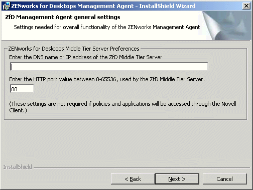253x190 pixels.
Task: Click the HTTP port field showing 80
Action: 22,89
